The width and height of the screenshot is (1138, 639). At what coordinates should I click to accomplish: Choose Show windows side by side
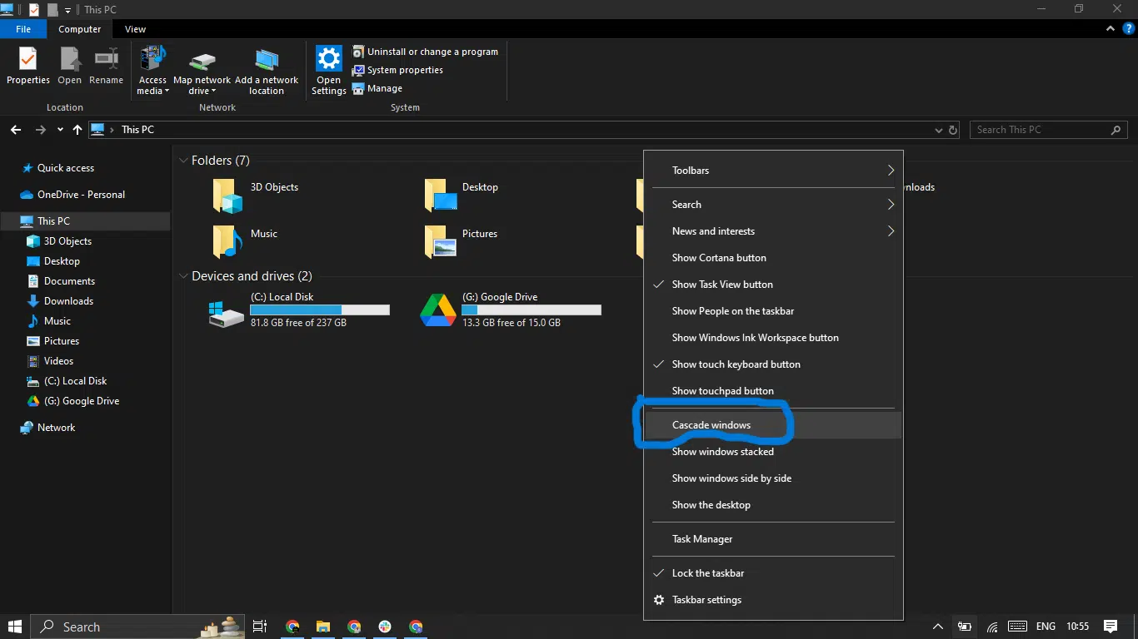pyautogui.click(x=773, y=478)
